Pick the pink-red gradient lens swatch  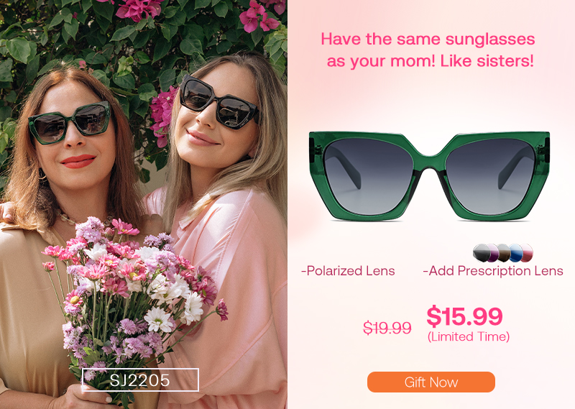[x=527, y=253]
